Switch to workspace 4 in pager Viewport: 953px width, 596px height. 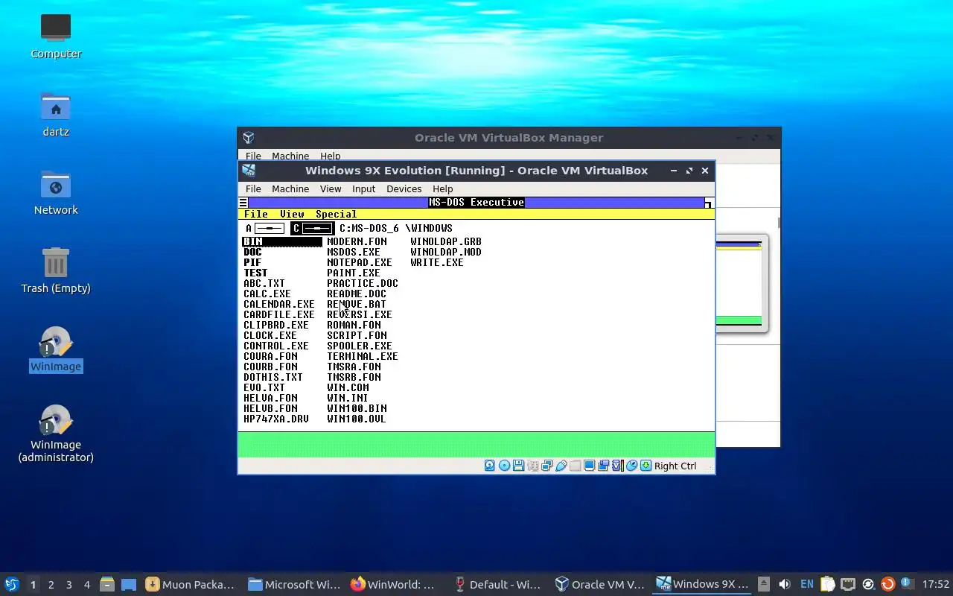click(x=87, y=585)
